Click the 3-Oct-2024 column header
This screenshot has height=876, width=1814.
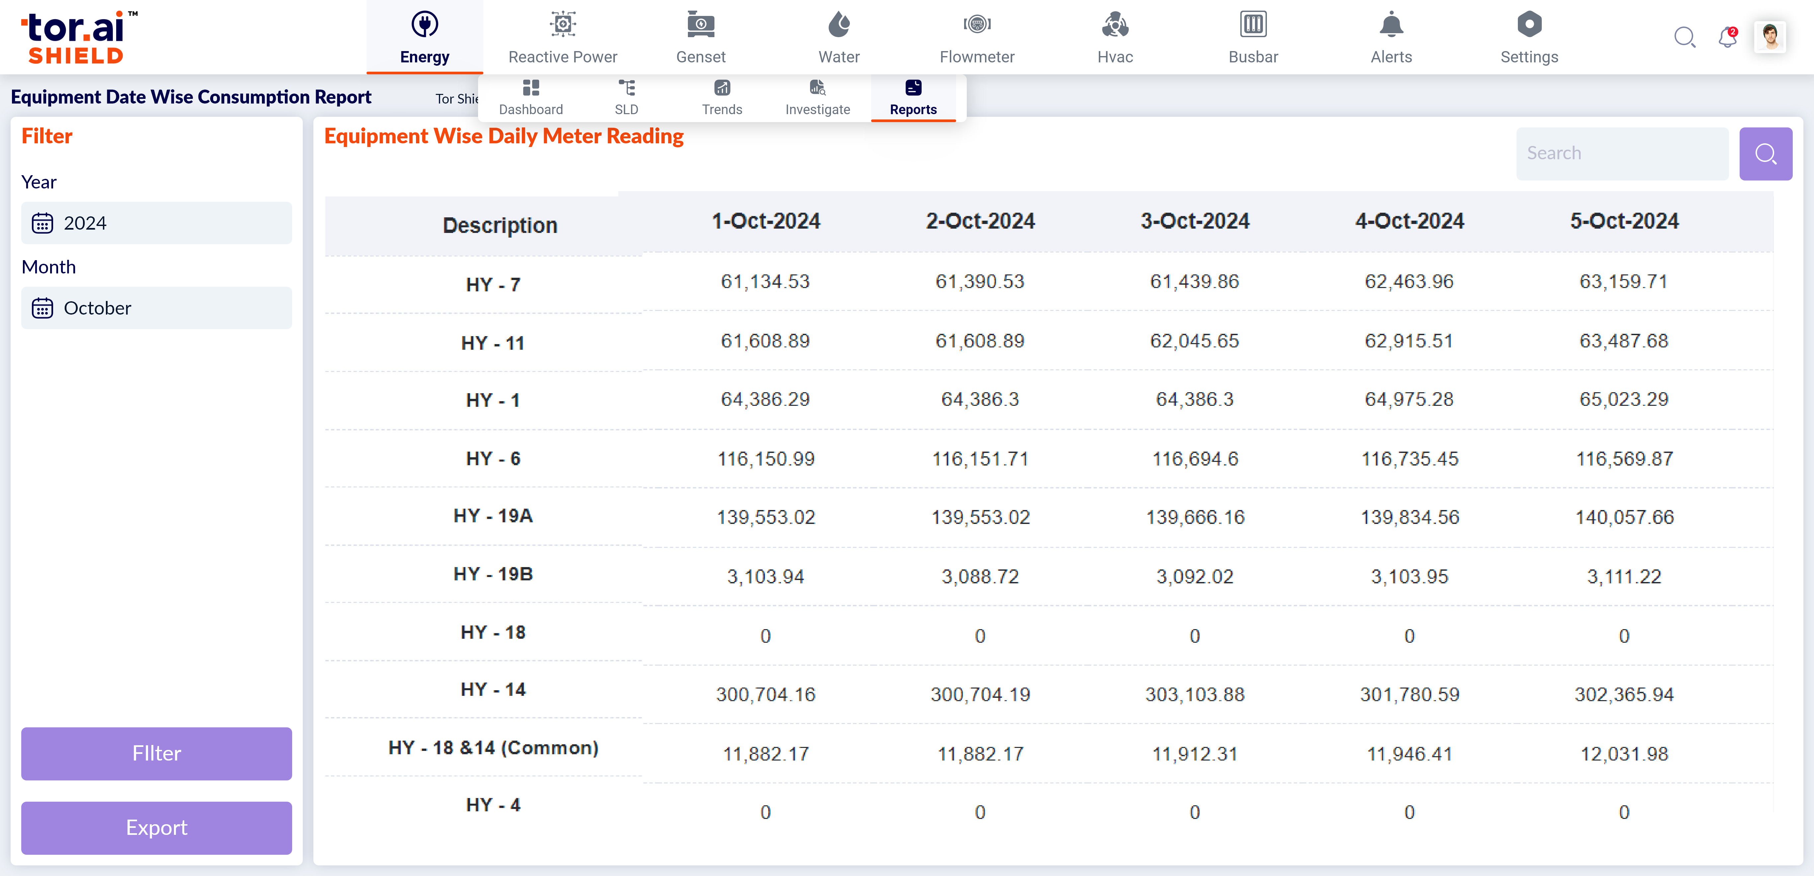click(1195, 221)
